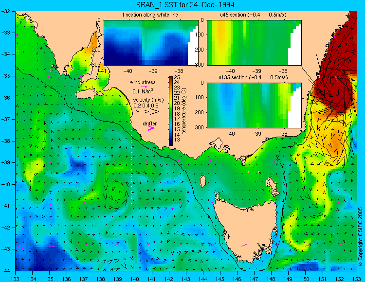Click the 25 value on the color bar

[177, 77]
